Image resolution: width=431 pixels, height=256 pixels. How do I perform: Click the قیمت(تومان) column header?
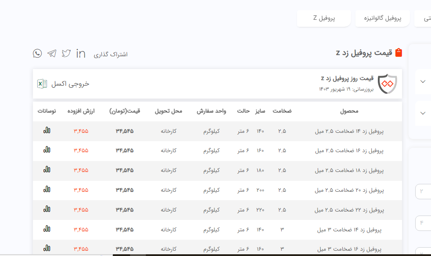click(125, 111)
